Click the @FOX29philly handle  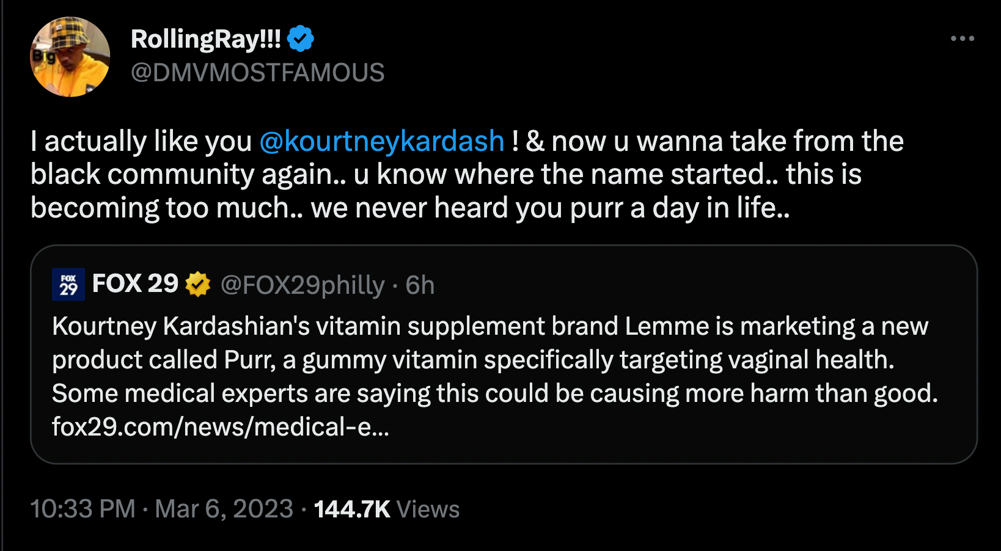pyautogui.click(x=302, y=285)
